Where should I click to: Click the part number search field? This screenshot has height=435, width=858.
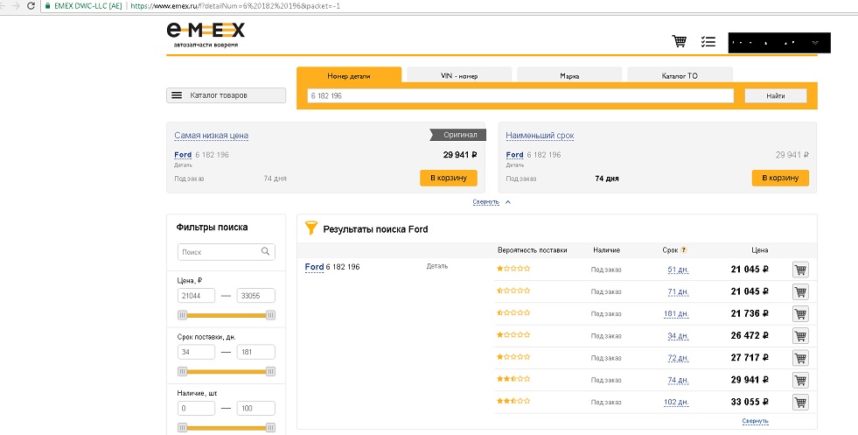(x=520, y=95)
